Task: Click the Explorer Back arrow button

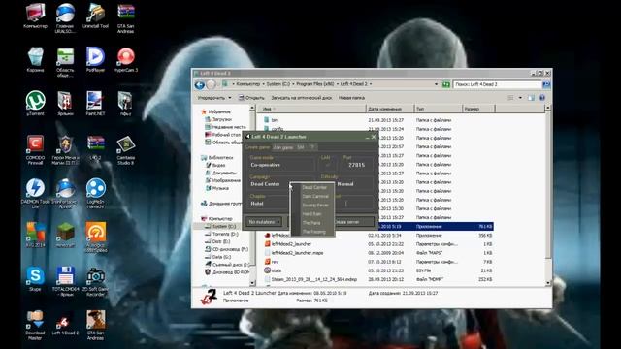Action: 199,84
